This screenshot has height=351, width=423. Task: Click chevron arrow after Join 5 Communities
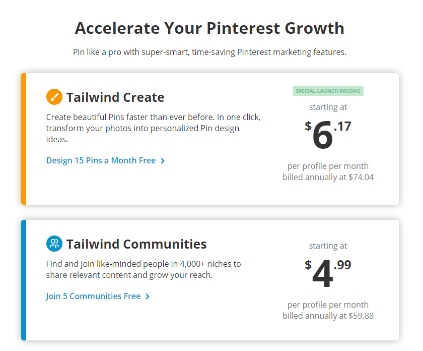pyautogui.click(x=147, y=297)
